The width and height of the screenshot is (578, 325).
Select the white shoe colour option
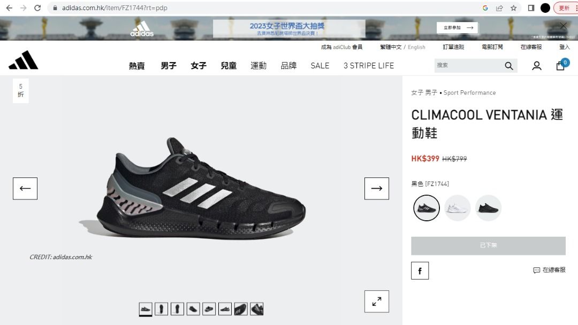(458, 208)
